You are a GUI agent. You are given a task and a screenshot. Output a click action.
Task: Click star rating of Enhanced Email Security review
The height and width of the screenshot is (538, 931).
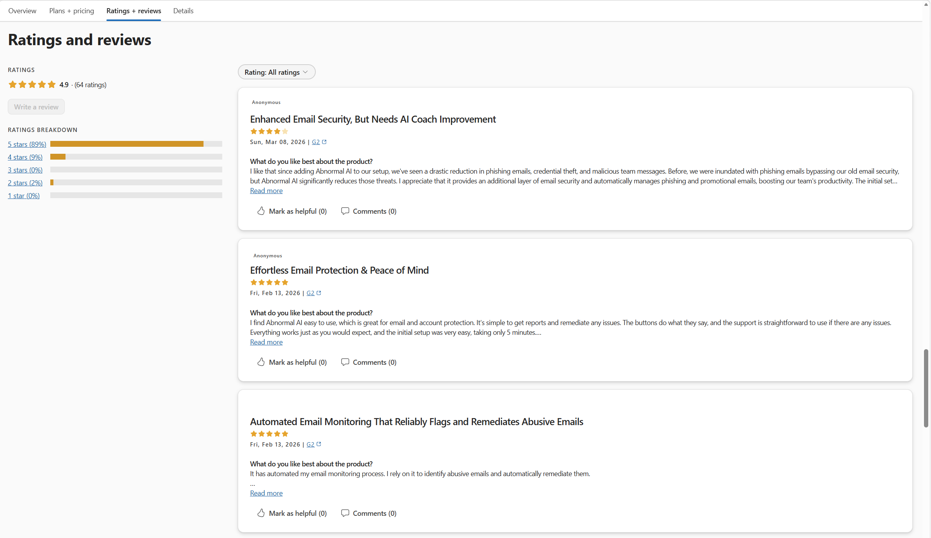click(269, 132)
